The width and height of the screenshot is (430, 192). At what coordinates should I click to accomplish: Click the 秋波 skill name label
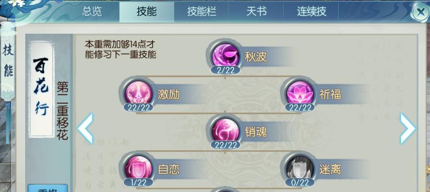click(x=256, y=57)
